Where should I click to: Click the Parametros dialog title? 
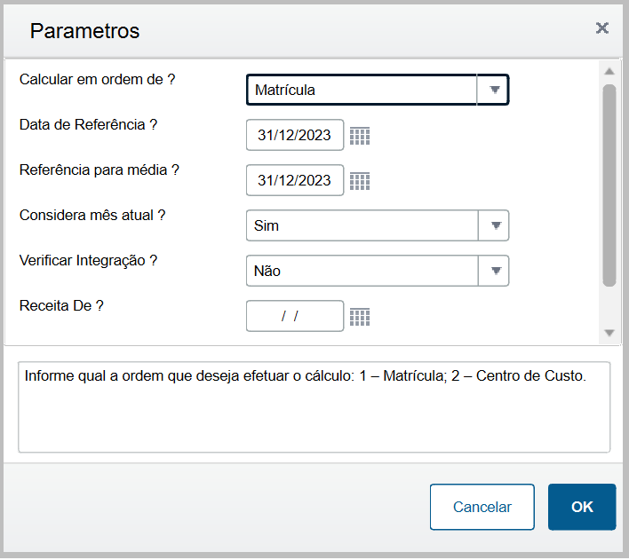pyautogui.click(x=84, y=31)
